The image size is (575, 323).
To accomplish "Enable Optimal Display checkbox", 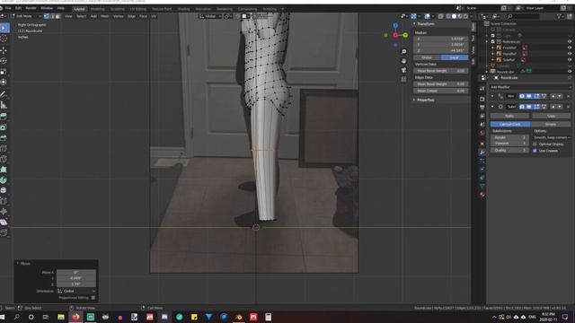I will [535, 144].
